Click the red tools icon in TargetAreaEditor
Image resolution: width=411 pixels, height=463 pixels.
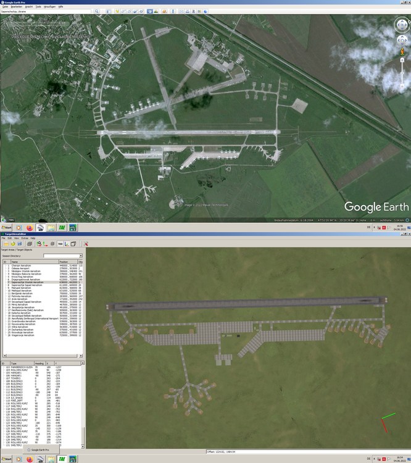click(86, 244)
